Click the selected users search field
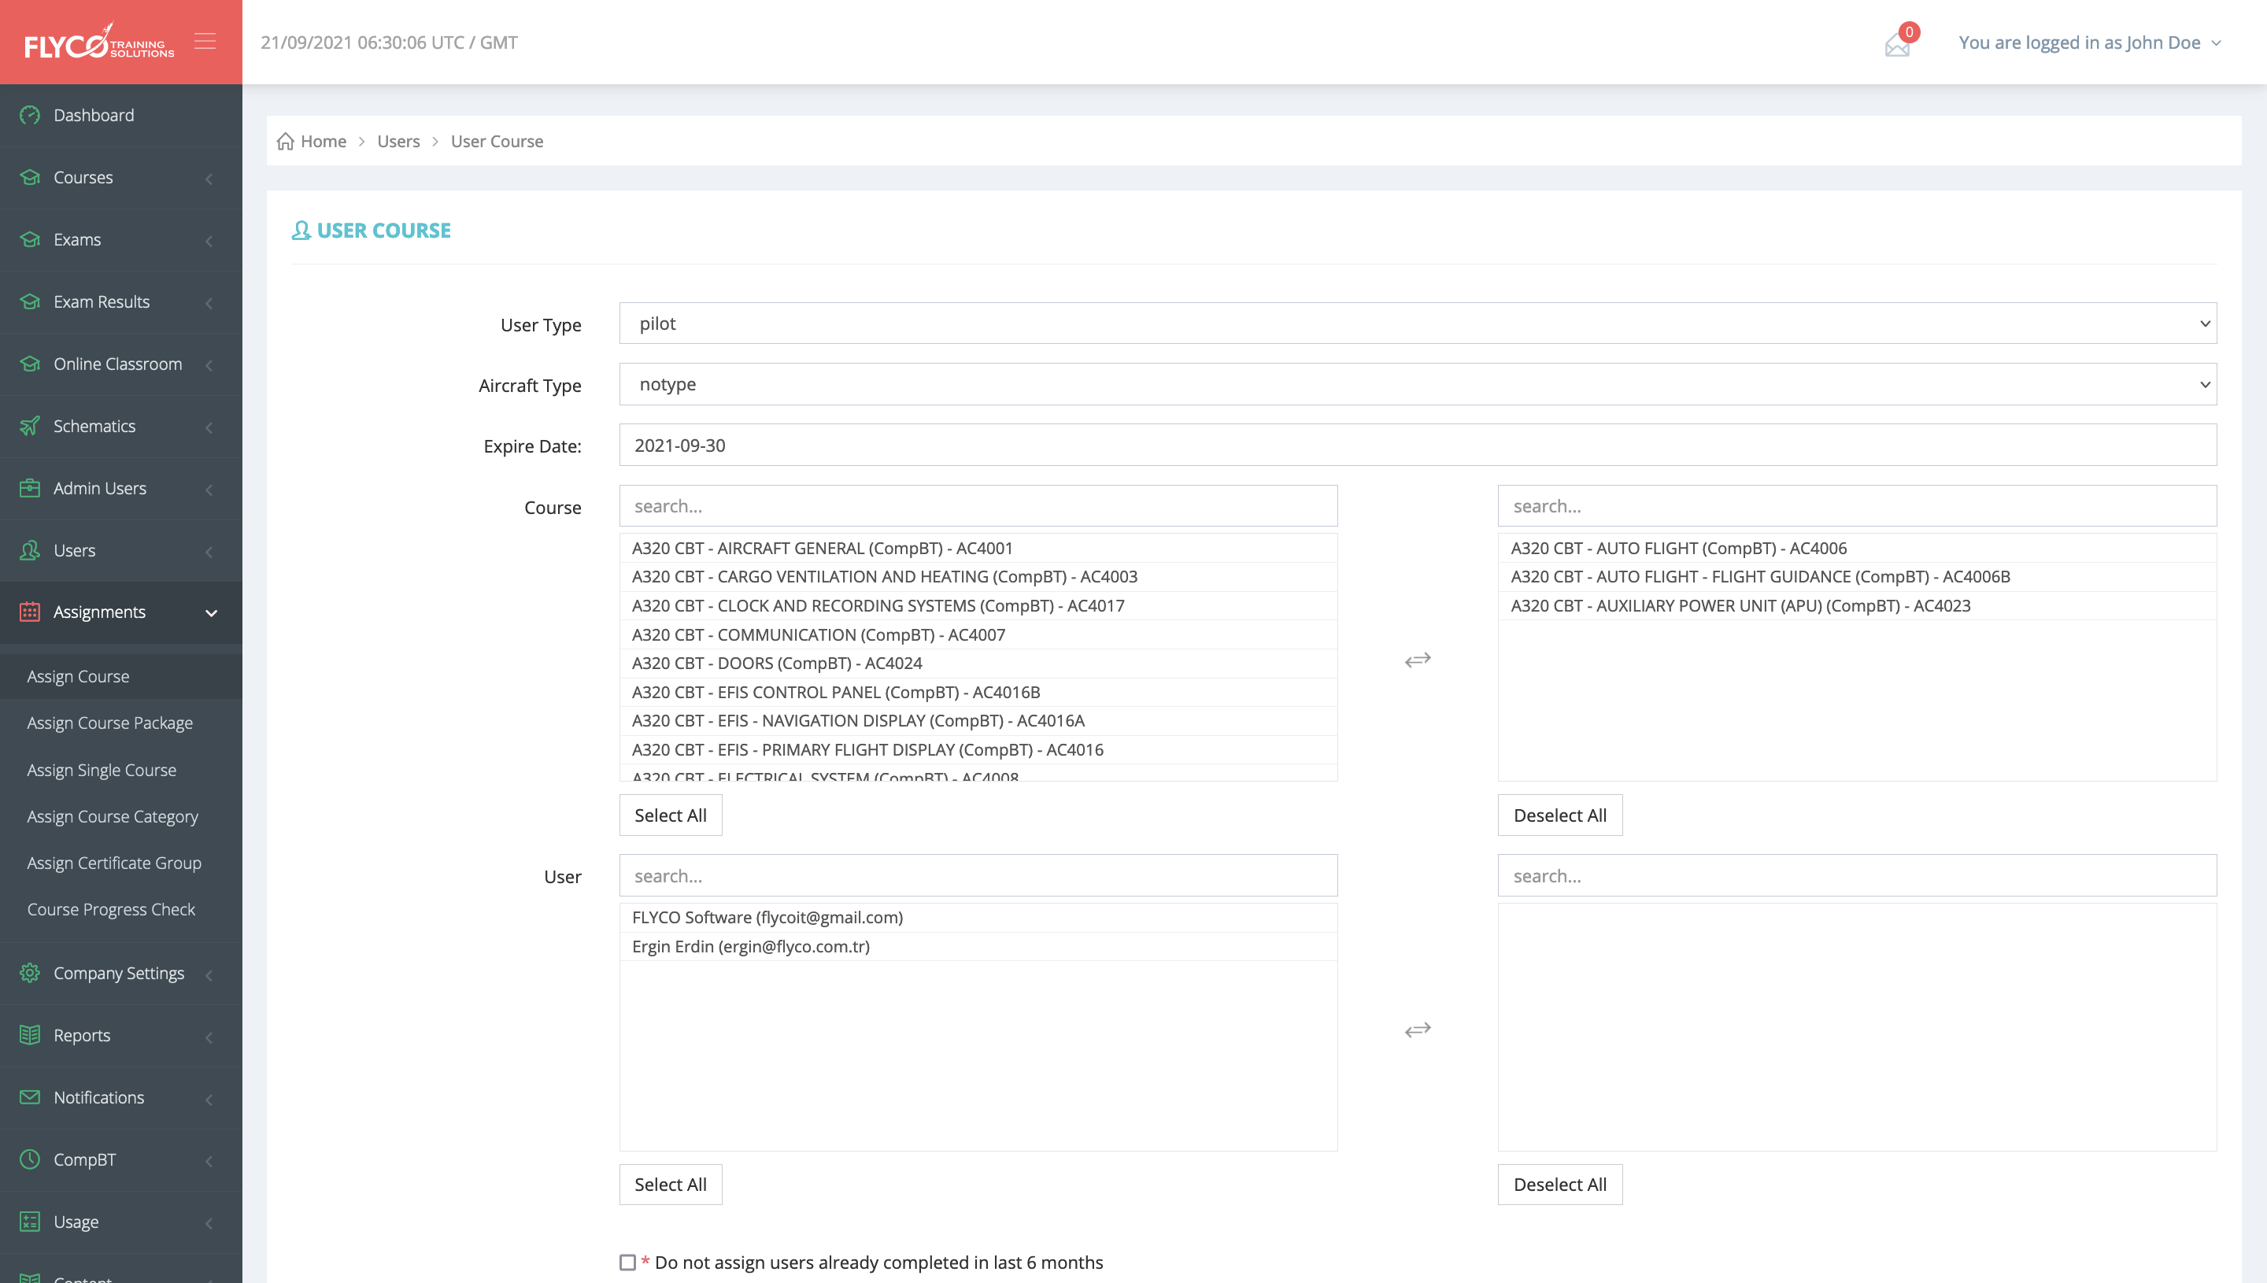The height and width of the screenshot is (1283, 2267). click(x=1858, y=876)
